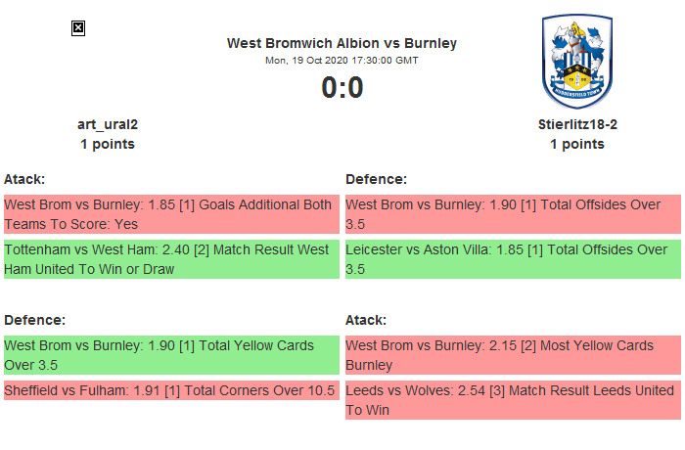Viewport: 685px width, 450px height.
Task: Select the Total Yellow Cards Over 3.5 row
Action: click(171, 355)
